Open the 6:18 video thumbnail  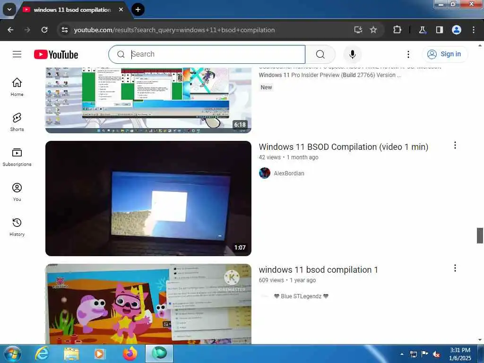click(148, 100)
